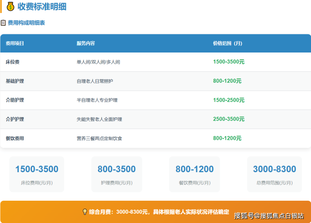The width and height of the screenshot is (311, 223).
Task: Click the clipboard icon next to 费用构成明细表
Action: pos(3,23)
